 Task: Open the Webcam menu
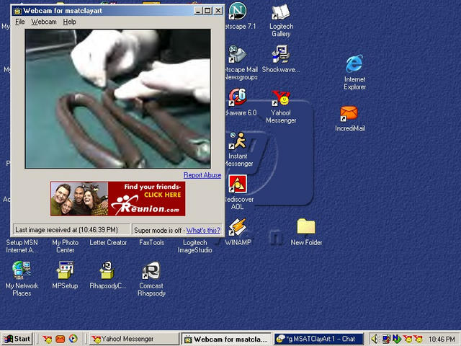click(44, 22)
